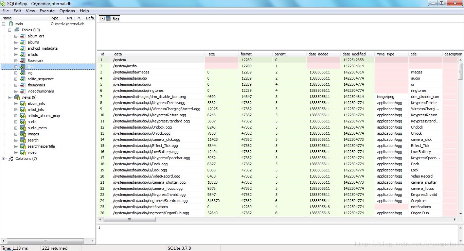Click the image/png mime_type cell
The width and height of the screenshot is (464, 251).
coord(392,97)
